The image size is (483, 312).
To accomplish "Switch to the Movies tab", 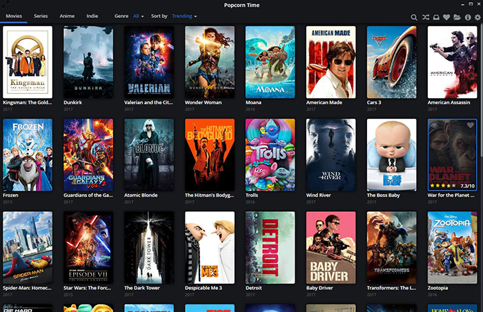I will pos(14,16).
